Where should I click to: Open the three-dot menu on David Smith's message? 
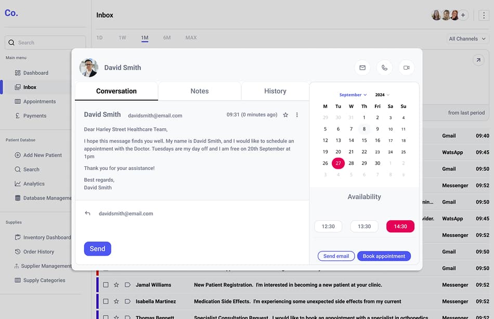coord(297,114)
